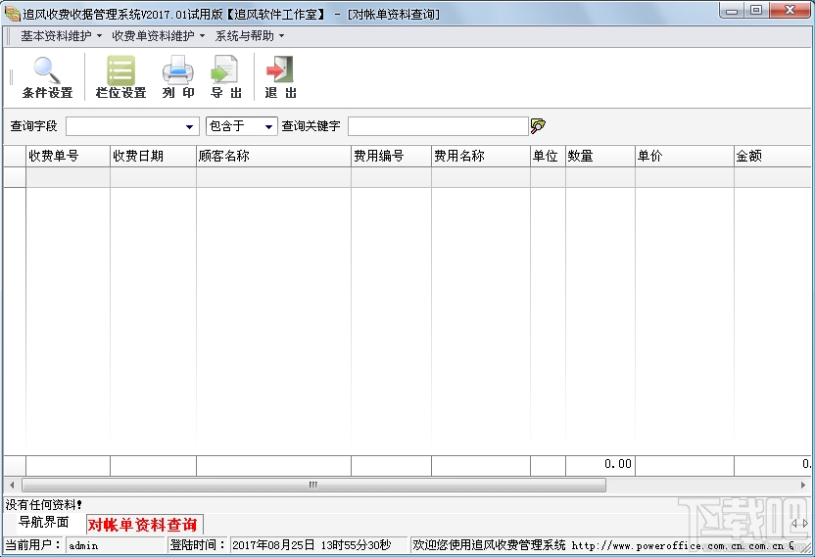Click the 金额 column header
Screen dimensions: 815x557
tap(772, 156)
